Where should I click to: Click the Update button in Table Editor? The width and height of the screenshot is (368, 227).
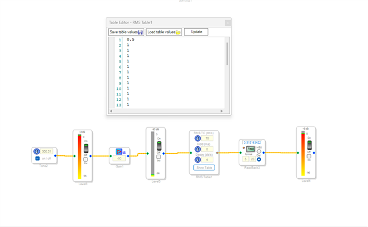(x=196, y=32)
